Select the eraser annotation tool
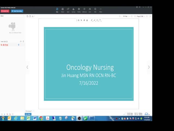174x131 pixels. pyautogui.click(x=84, y=20)
